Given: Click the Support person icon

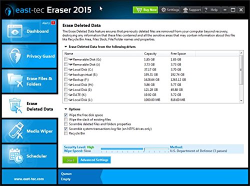Looking at the screenshot, I should click(185, 10).
